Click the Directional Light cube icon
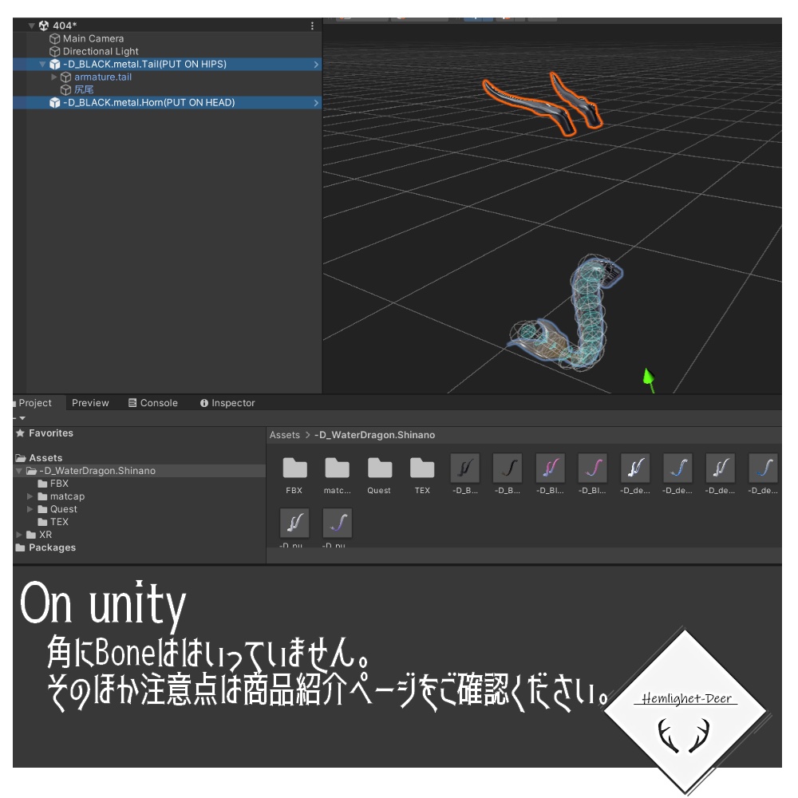The height and width of the screenshot is (798, 798). [x=54, y=51]
